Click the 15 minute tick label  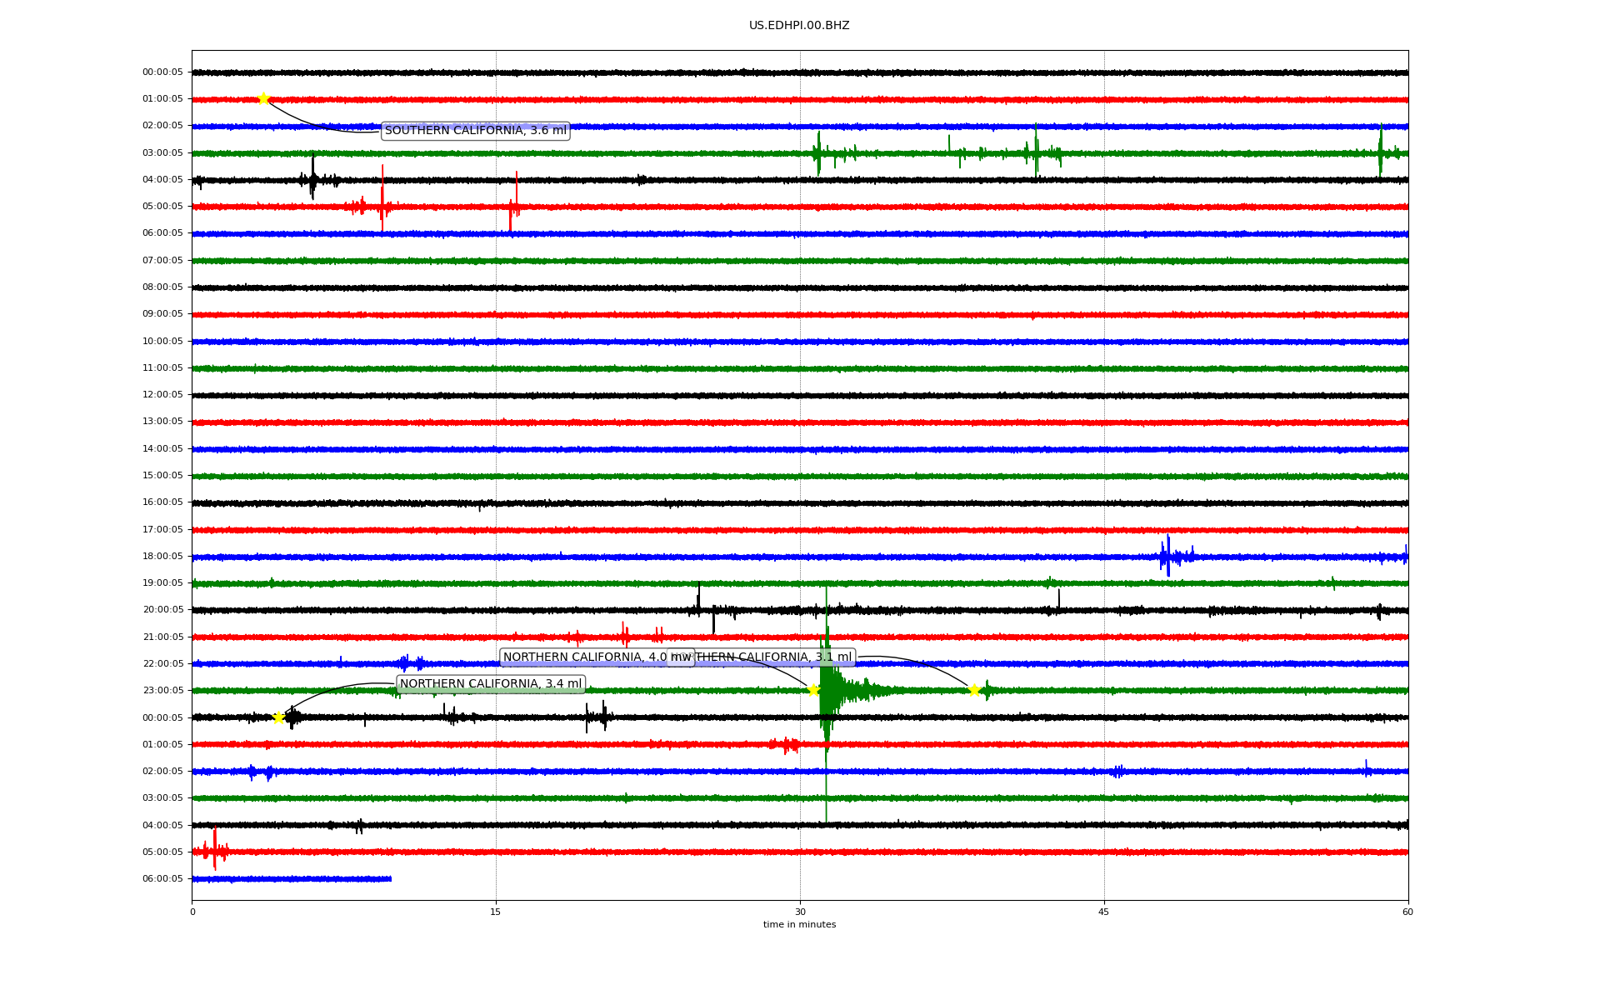[x=496, y=912]
